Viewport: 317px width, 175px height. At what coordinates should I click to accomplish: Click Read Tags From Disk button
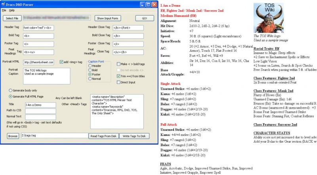103,136
